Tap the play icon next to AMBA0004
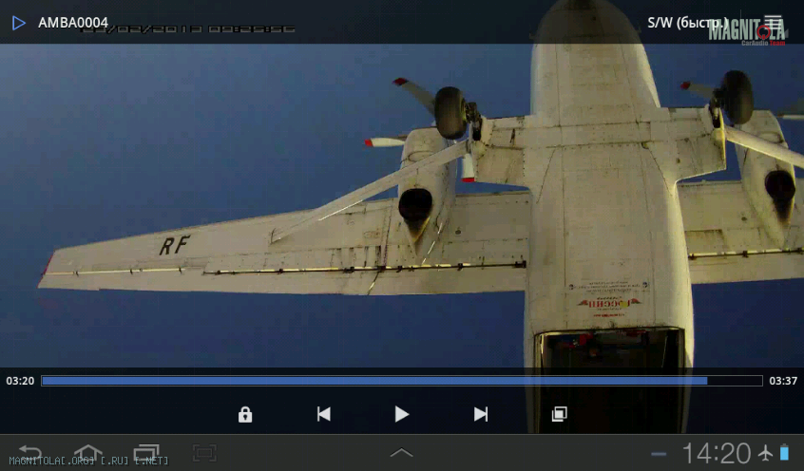Viewport: 804px width, 471px height. (x=19, y=23)
